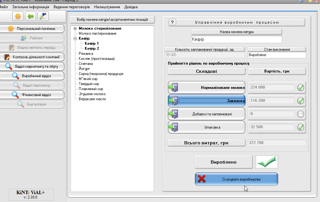Click the Вибір номенклатури\асортиментних позицій header

pyautogui.click(x=112, y=20)
